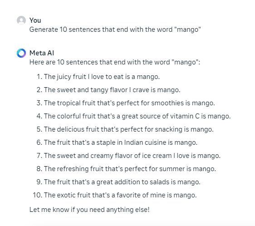Click the Meta AI logo icon
Image resolution: width=255 pixels, height=226 pixels.
(x=21, y=53)
